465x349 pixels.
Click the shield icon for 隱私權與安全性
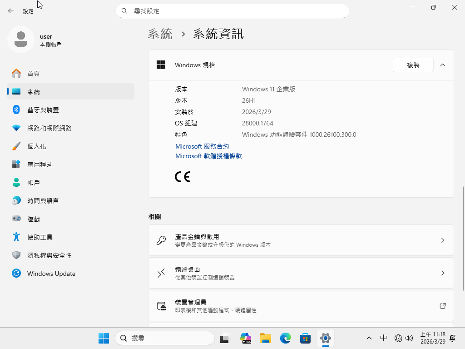coord(16,255)
